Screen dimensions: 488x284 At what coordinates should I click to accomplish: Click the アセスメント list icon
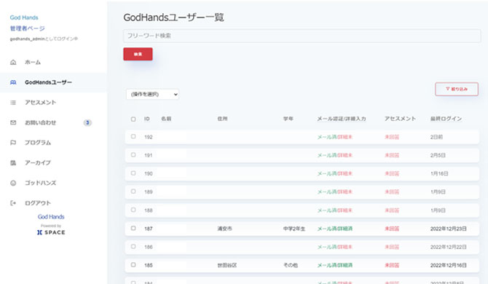click(13, 103)
